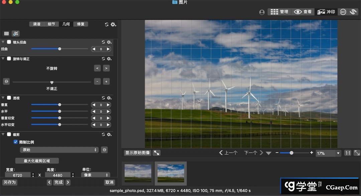Click the rotate left arrow button

tap(97, 68)
